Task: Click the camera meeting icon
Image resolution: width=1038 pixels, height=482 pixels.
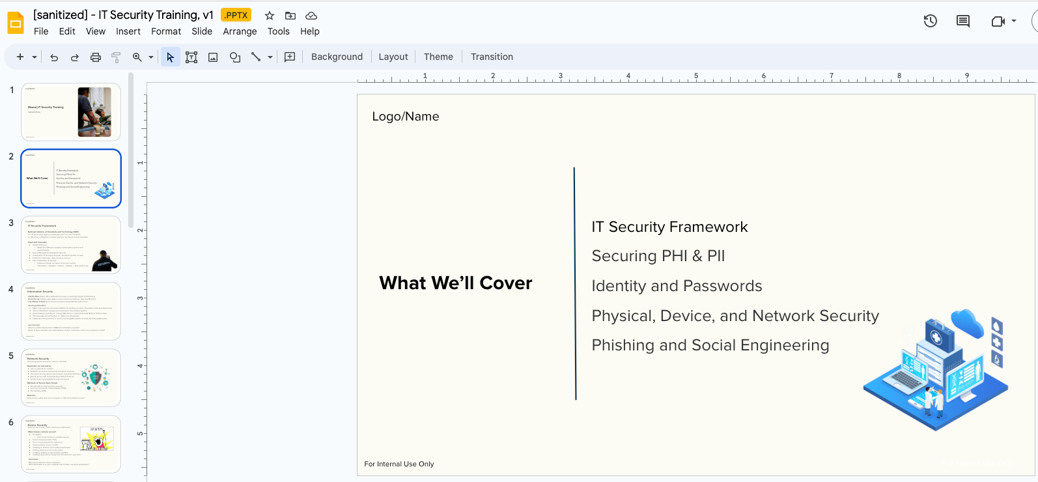Action: pos(998,21)
